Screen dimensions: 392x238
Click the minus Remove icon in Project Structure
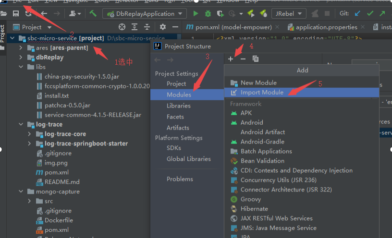[x=243, y=59]
